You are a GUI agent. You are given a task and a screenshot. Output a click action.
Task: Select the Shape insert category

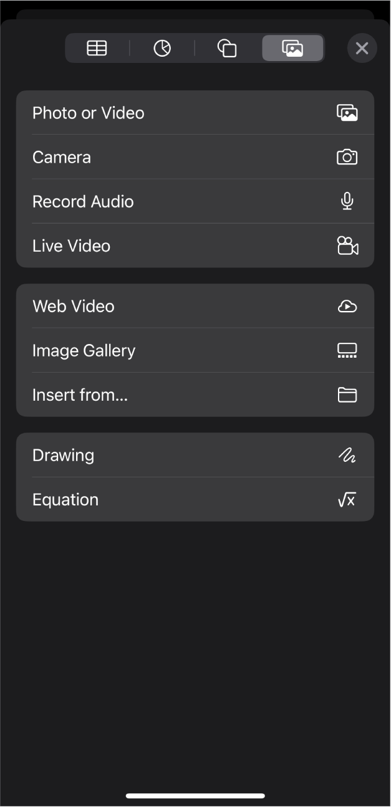click(x=226, y=48)
